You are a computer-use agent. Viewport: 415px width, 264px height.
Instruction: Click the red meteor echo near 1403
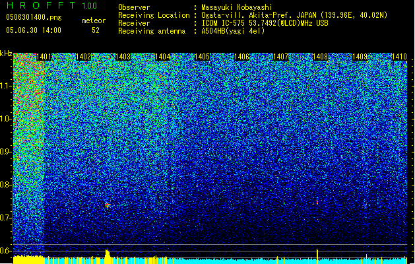click(107, 205)
